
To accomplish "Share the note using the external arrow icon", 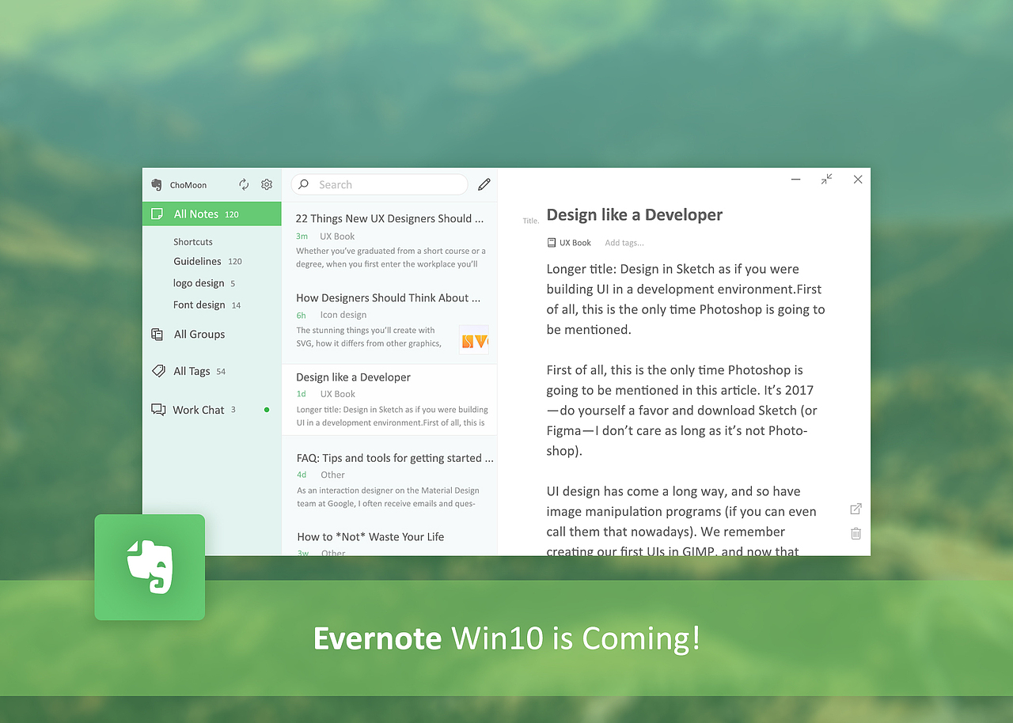I will pos(856,509).
